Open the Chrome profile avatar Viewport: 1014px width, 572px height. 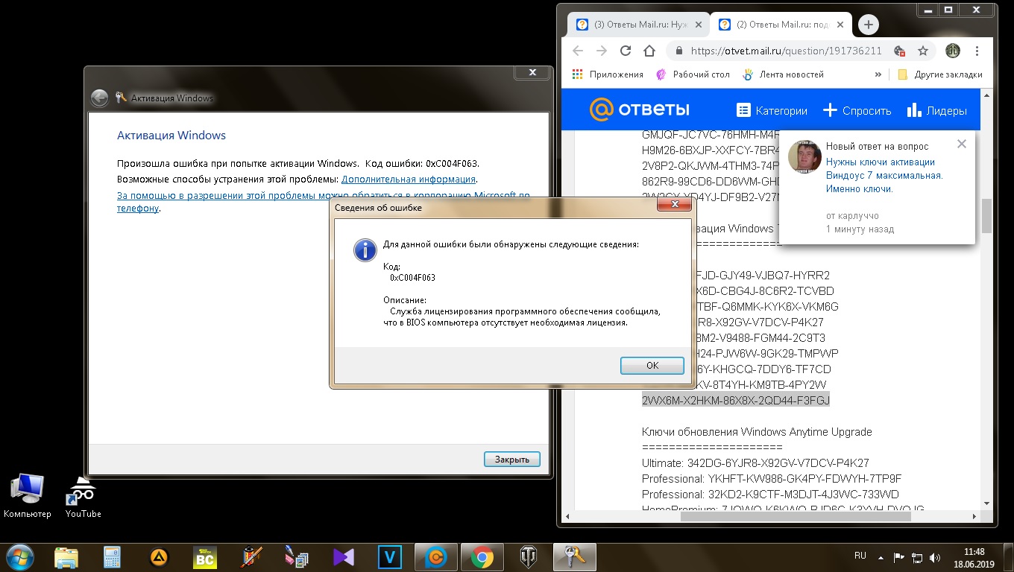(953, 51)
